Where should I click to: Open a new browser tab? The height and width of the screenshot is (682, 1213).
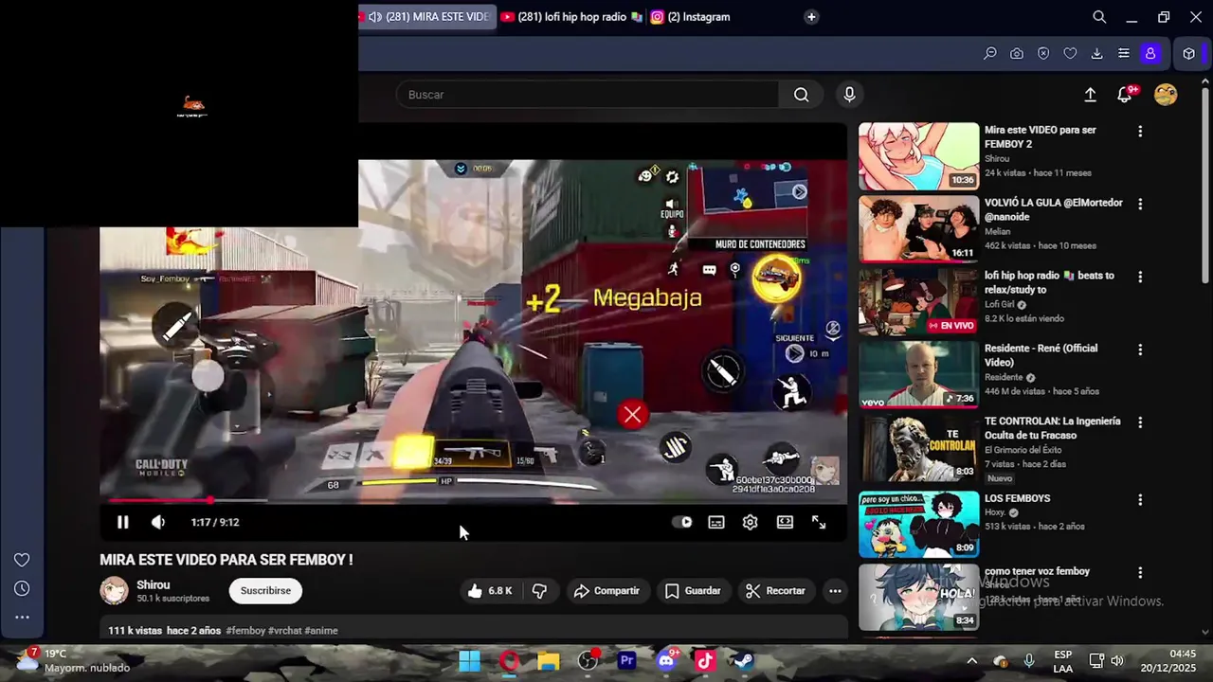[x=811, y=16]
